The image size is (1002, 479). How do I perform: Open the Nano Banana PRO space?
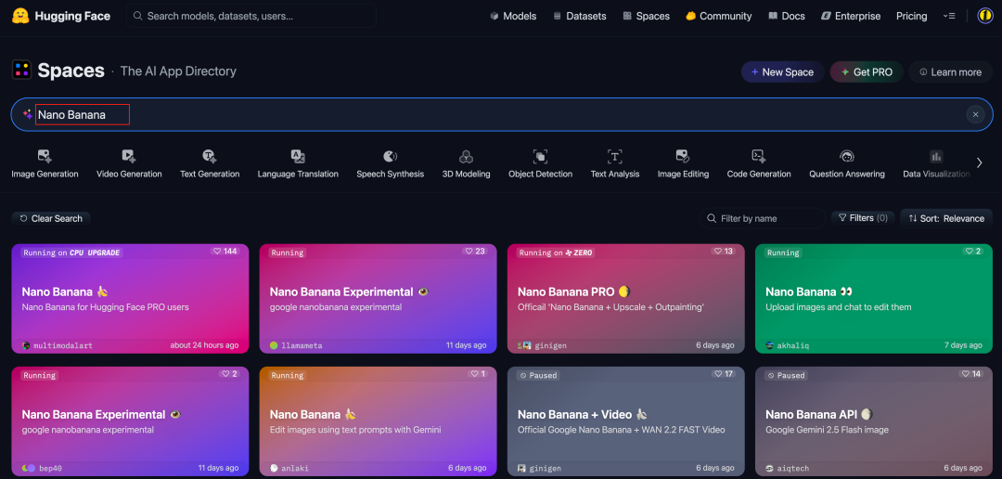(626, 298)
